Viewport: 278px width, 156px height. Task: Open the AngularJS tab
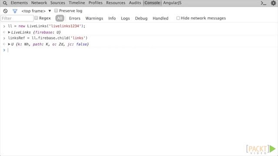pyautogui.click(x=172, y=3)
